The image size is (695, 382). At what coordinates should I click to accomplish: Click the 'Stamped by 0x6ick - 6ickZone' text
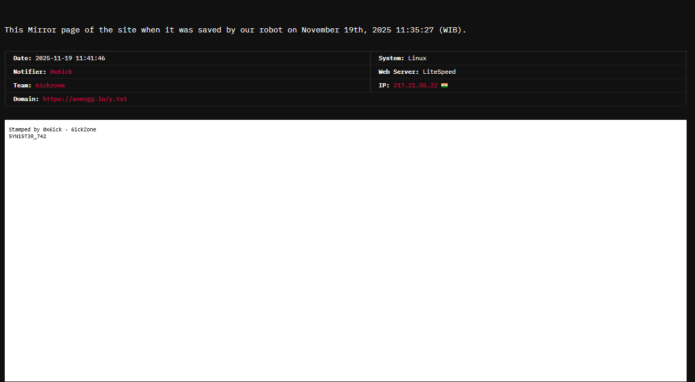tap(52, 129)
